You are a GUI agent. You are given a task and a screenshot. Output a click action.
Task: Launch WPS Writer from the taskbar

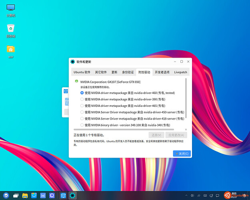[43, 195]
